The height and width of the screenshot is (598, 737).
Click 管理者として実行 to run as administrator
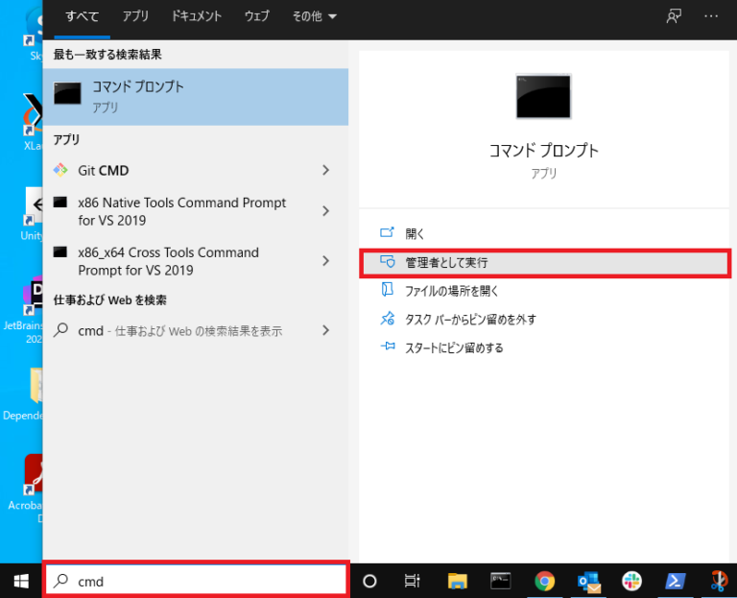click(544, 262)
